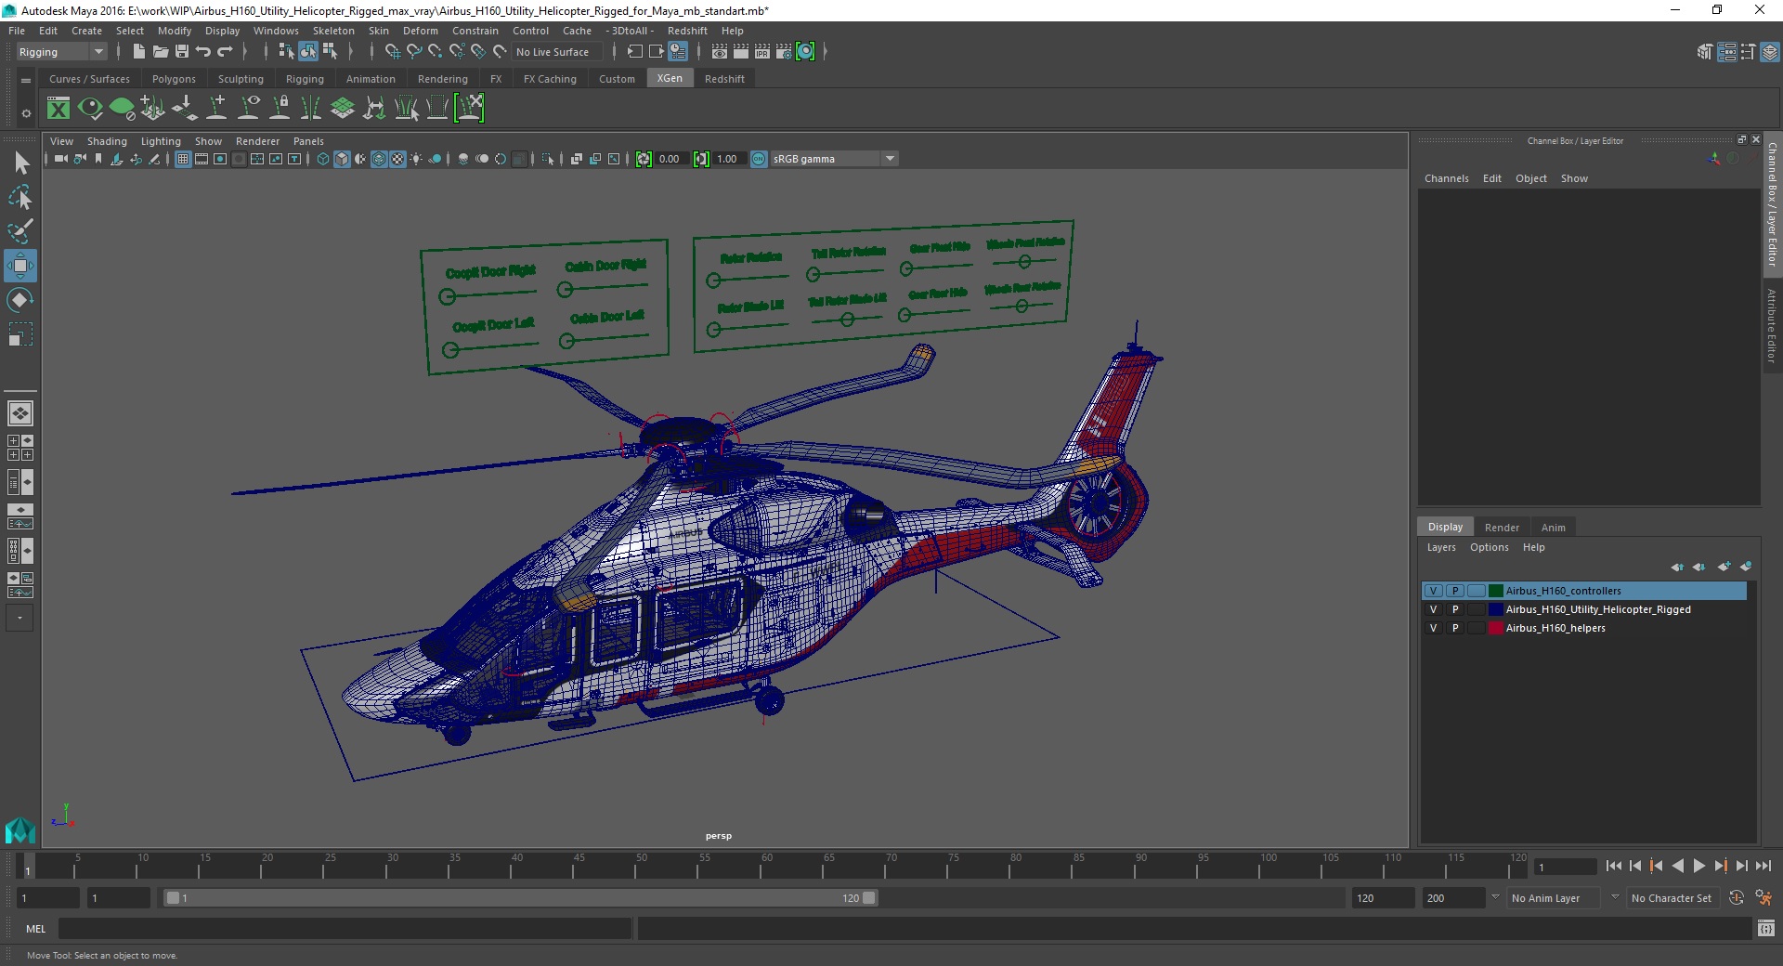
Task: Toggle viewport grid display button
Action: click(183, 159)
